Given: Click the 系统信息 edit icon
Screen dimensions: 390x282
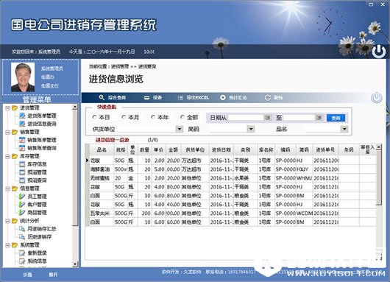Looking at the screenshot, I should pos(22,261).
